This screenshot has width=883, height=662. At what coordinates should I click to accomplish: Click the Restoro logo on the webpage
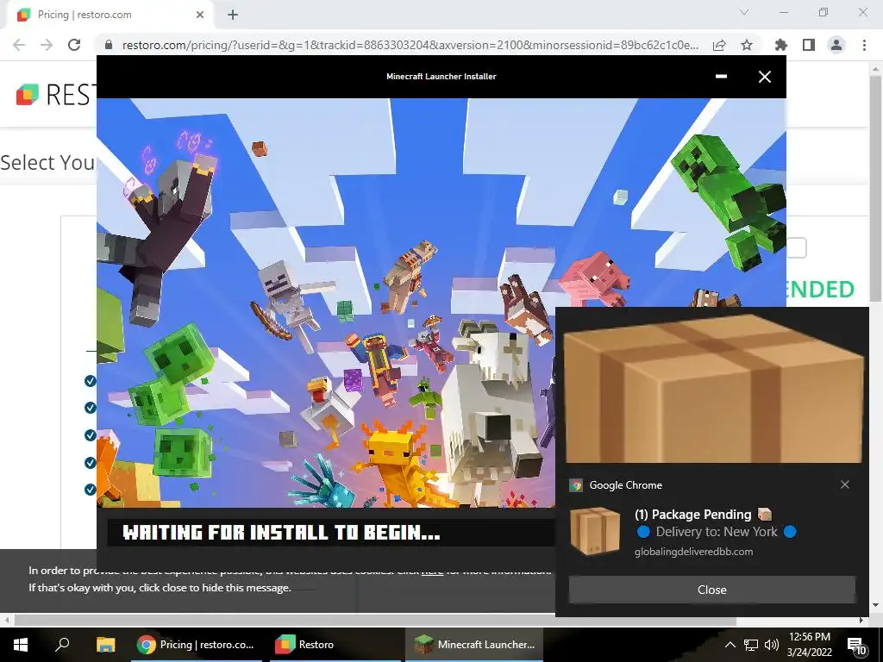pyautogui.click(x=53, y=94)
